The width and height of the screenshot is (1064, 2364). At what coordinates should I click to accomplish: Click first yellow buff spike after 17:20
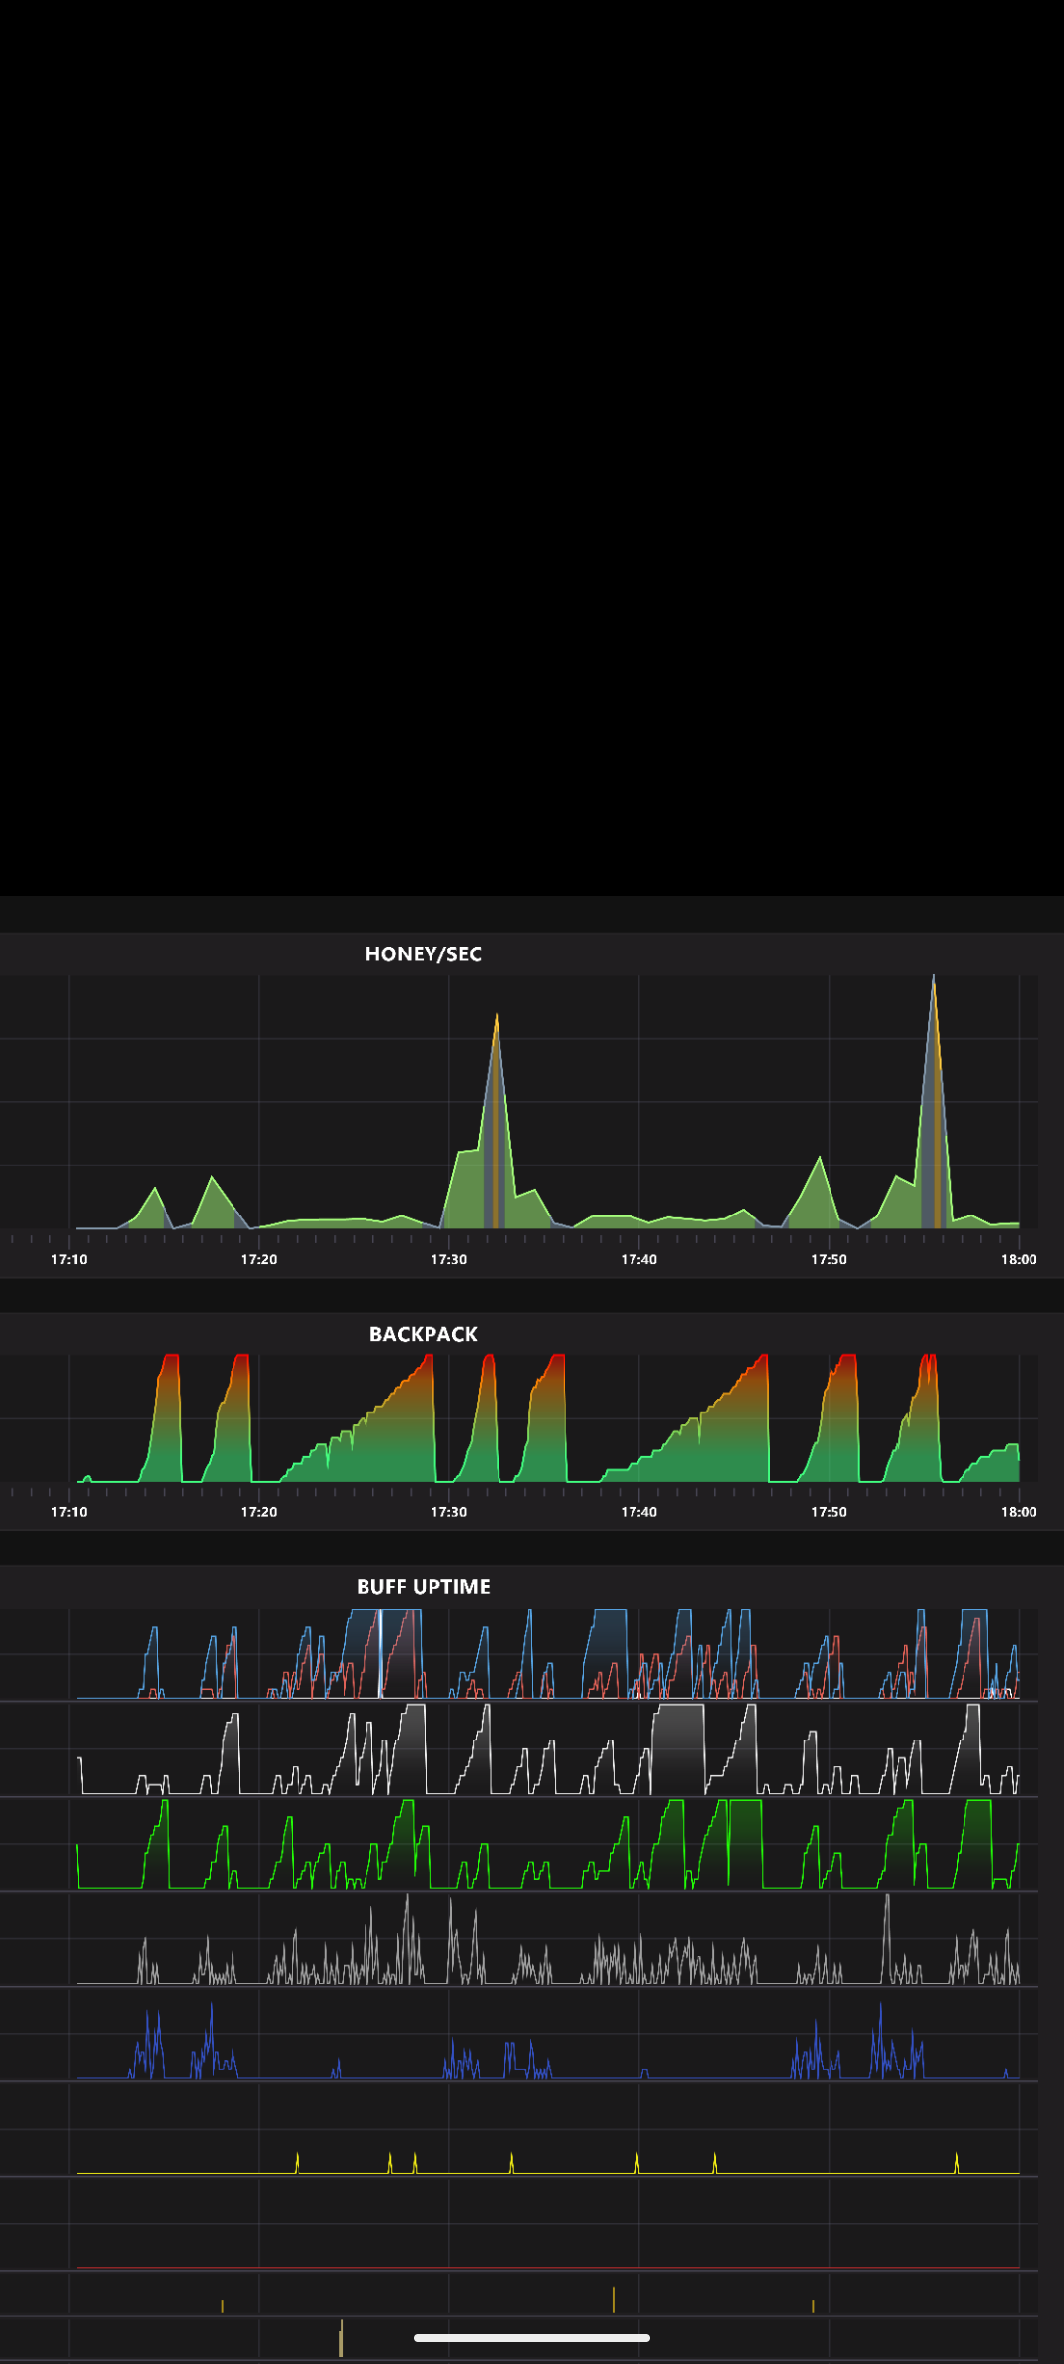(x=297, y=2161)
